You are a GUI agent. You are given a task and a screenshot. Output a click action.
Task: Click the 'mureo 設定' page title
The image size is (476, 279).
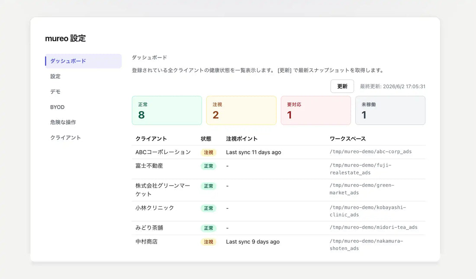[65, 38]
